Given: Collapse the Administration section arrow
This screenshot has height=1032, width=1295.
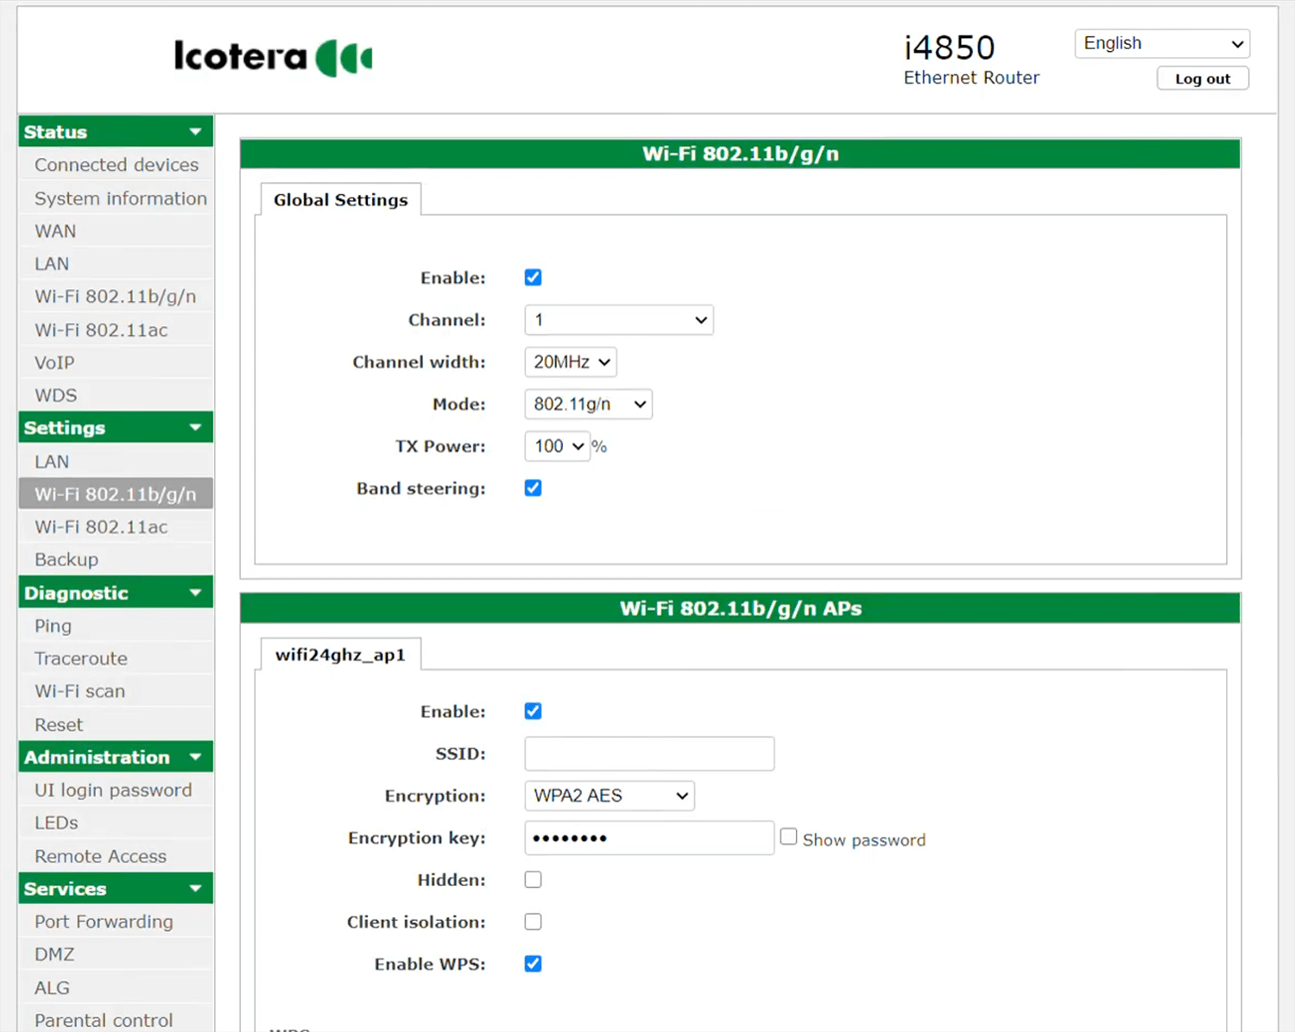Looking at the screenshot, I should 195,758.
